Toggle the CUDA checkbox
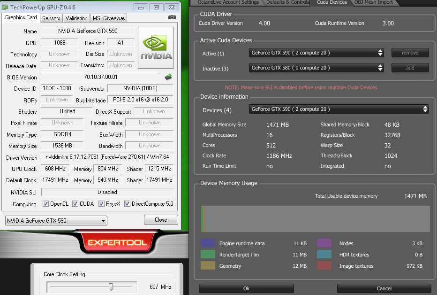This screenshot has width=437, height=295. click(x=75, y=204)
